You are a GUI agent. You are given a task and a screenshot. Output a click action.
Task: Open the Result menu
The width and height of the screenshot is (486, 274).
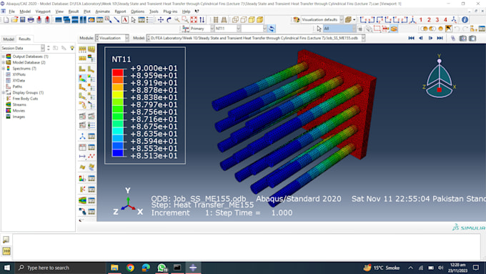tap(73, 11)
